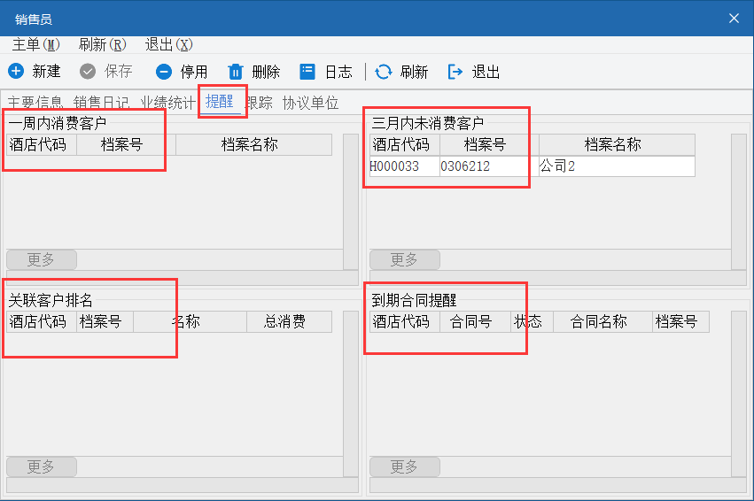The image size is (754, 501).
Task: Switch to the 主要信息 tab
Action: tap(35, 103)
